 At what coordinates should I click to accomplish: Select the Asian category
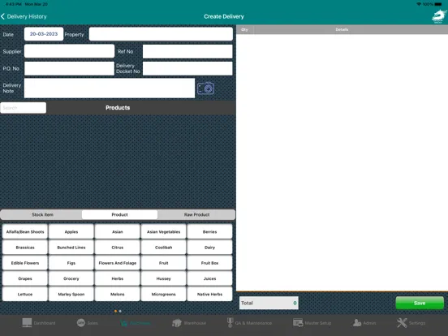(118, 232)
